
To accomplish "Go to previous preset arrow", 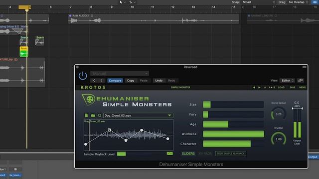I will tap(94, 81).
